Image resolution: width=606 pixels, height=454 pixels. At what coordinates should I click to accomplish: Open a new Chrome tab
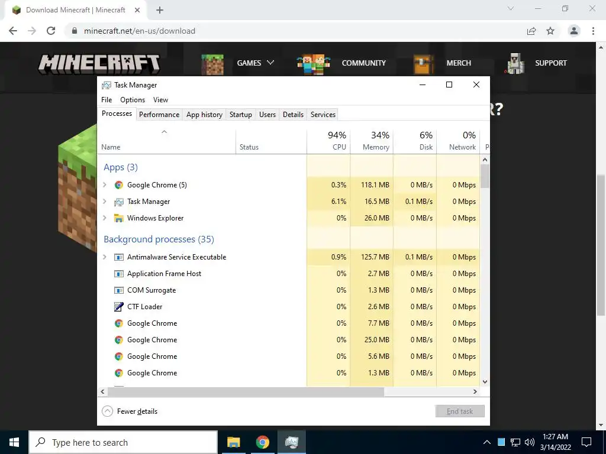(x=160, y=10)
